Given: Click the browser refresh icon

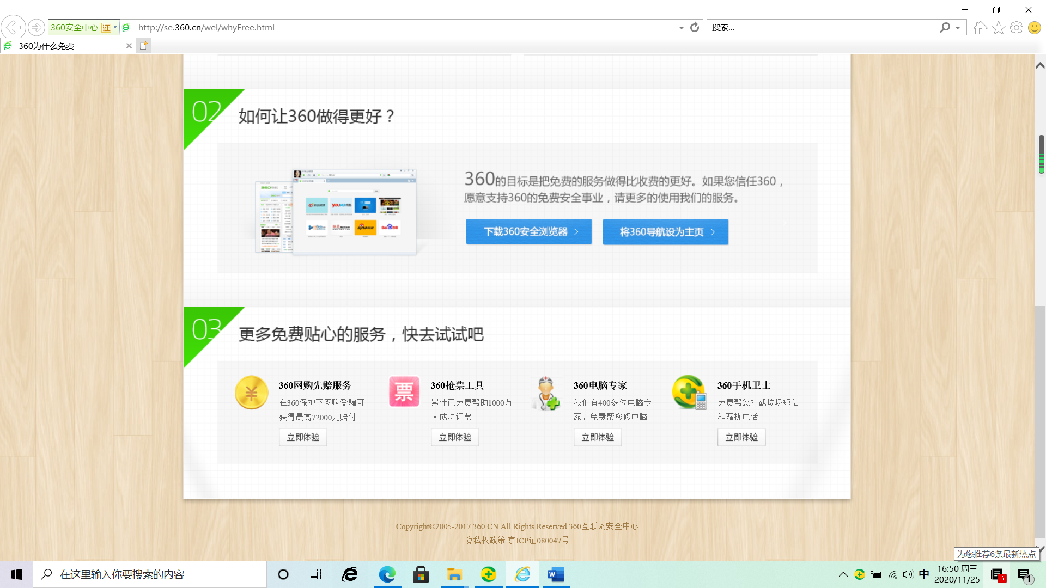Looking at the screenshot, I should coord(694,27).
